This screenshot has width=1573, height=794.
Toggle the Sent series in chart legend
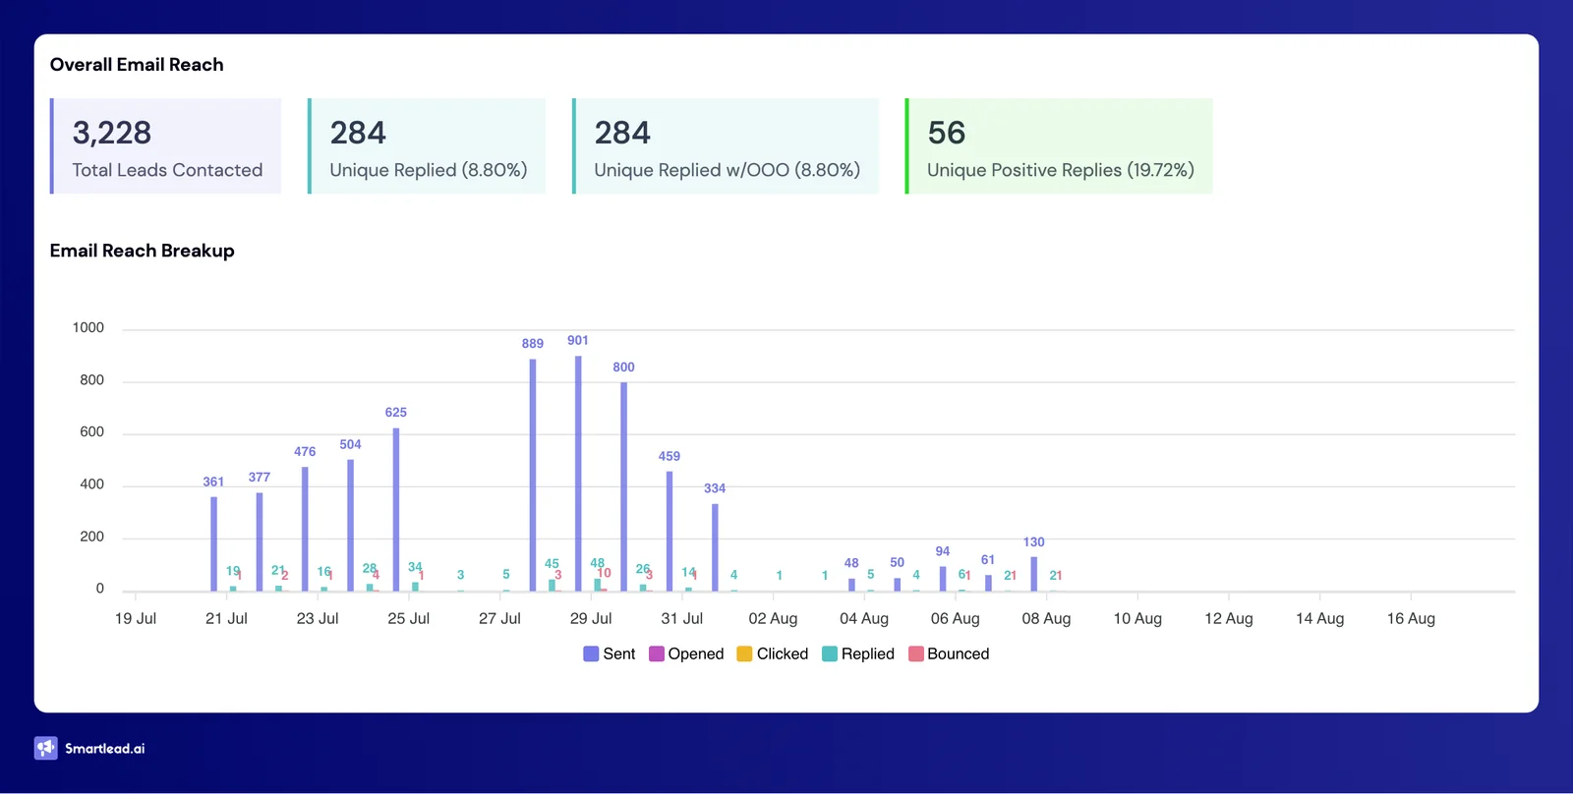[610, 653]
